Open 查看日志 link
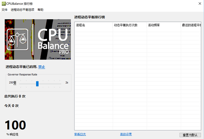The image size is (204, 139). point(80,134)
